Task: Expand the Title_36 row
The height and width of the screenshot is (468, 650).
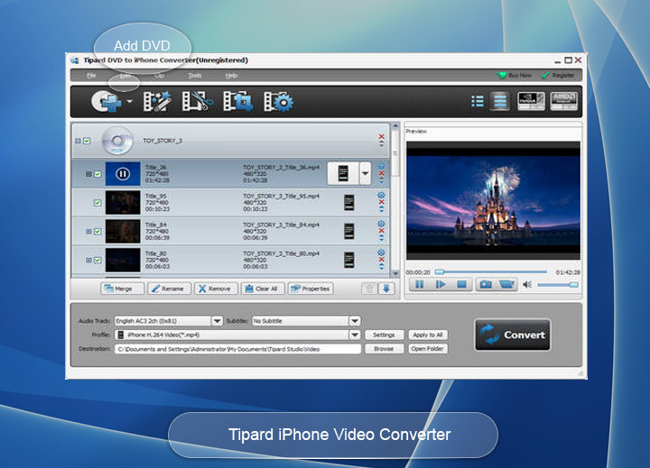Action: tap(88, 174)
